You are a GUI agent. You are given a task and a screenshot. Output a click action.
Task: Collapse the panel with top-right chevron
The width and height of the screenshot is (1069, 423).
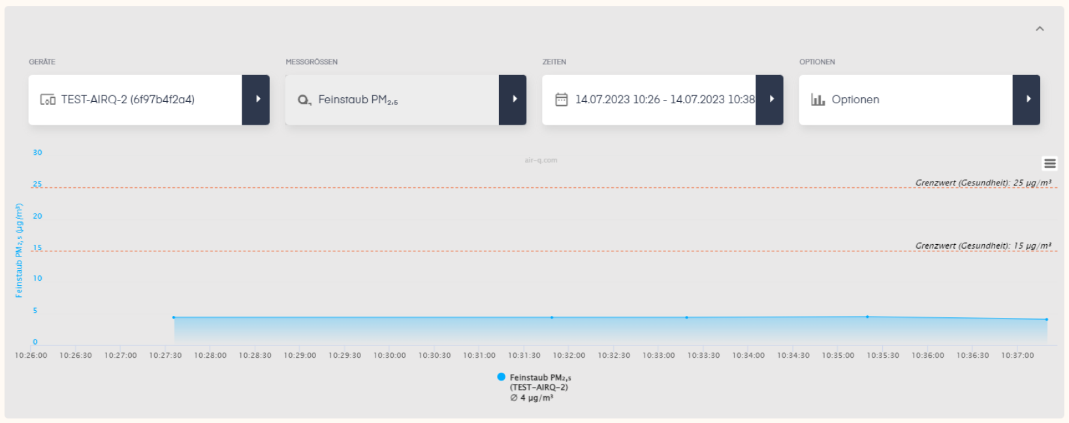tap(1040, 29)
